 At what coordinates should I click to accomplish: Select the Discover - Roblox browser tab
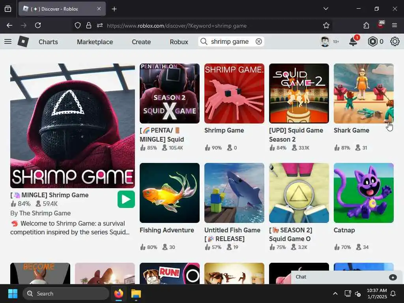click(62, 9)
